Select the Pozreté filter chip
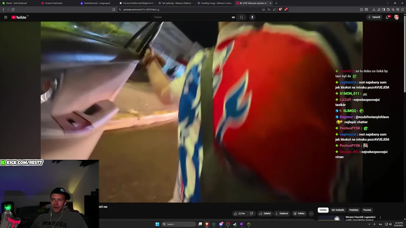The image size is (406, 228). click(x=367, y=210)
